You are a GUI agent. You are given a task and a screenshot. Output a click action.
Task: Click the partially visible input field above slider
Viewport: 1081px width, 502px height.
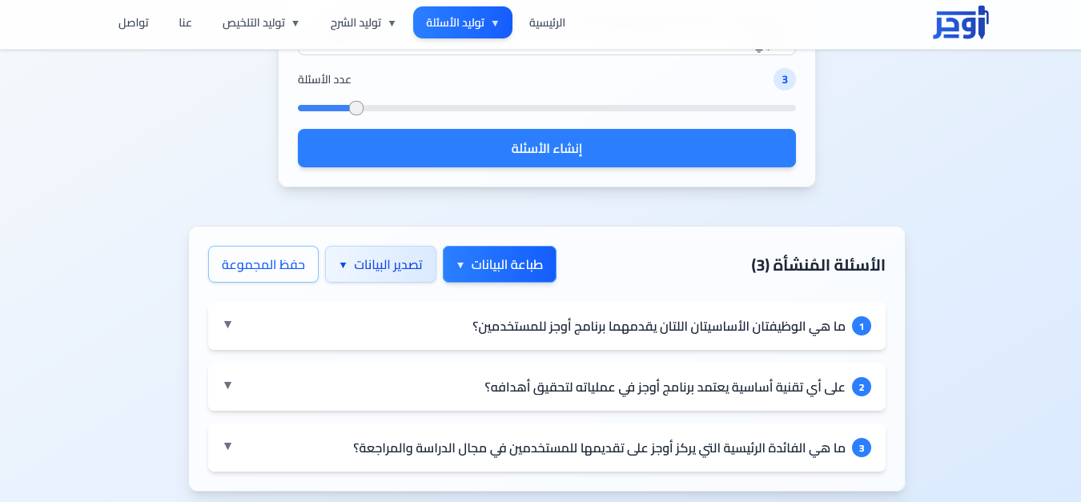coord(547,50)
